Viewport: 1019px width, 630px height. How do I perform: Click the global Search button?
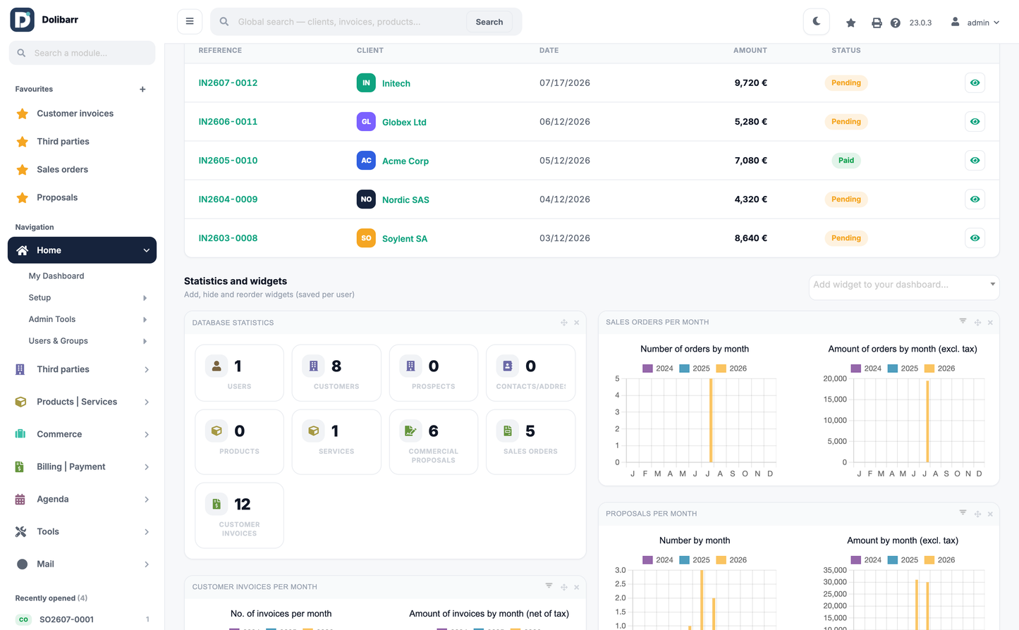(489, 22)
